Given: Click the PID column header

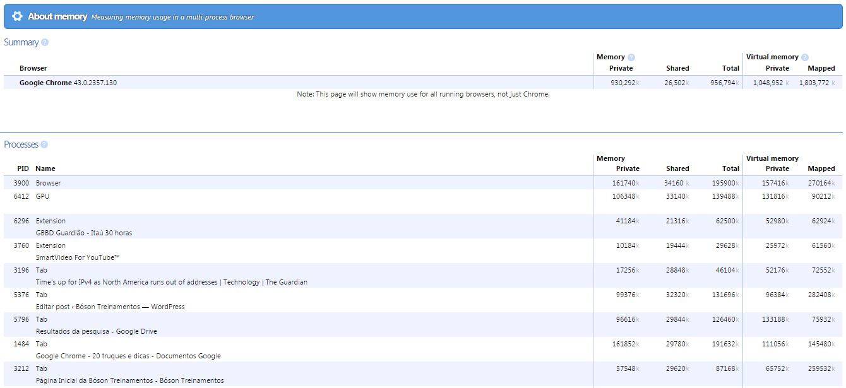Looking at the screenshot, I should click(23, 168).
